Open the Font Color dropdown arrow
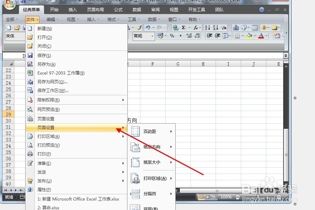Screen dimensions: 315x210 tap(266, 36)
